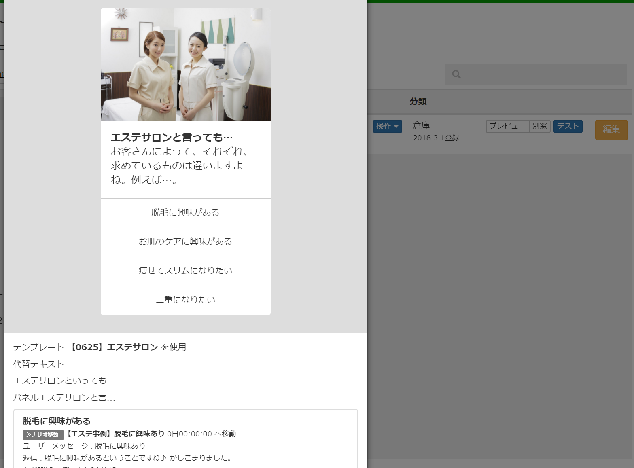Screen dimensions: 634x468
Task: Click panel description お客さんによって text
Action: pos(180,165)
